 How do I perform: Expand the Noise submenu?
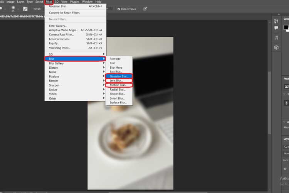pyautogui.click(x=76, y=72)
